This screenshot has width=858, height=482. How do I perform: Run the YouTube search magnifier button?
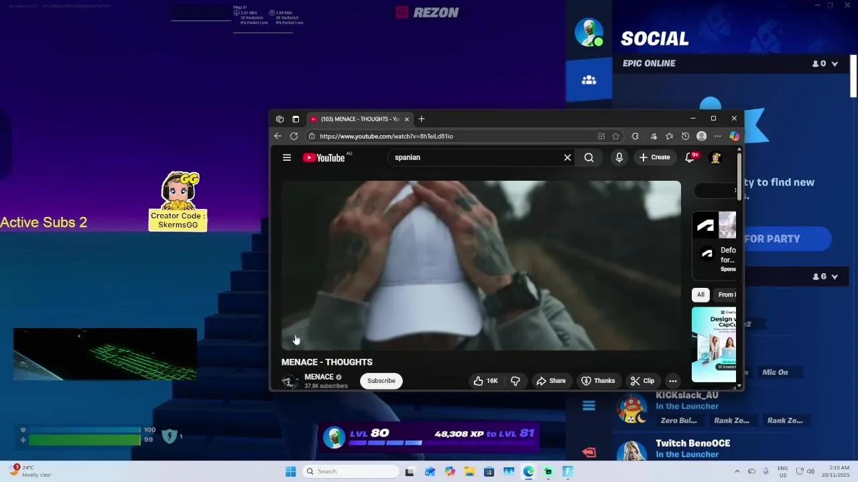(x=589, y=157)
